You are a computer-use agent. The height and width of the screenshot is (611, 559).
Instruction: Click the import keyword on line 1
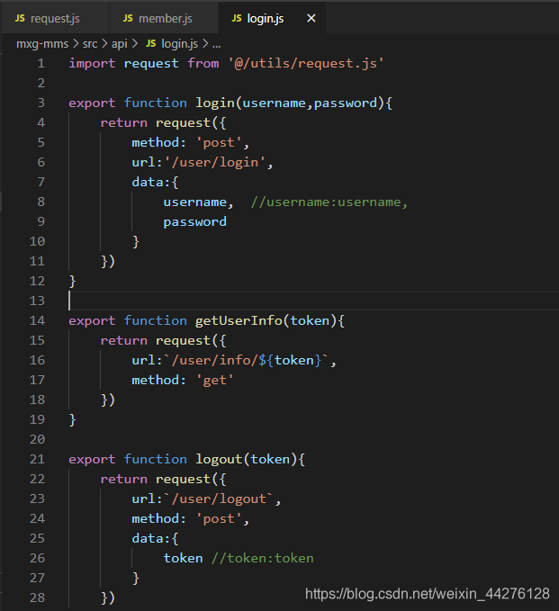92,63
